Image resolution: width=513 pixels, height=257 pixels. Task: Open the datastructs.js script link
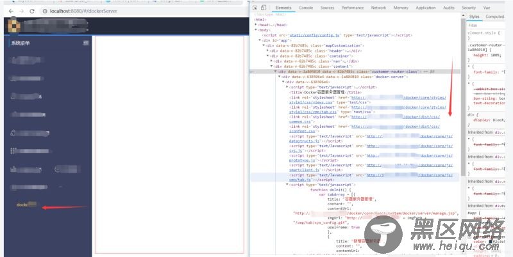pos(304,141)
